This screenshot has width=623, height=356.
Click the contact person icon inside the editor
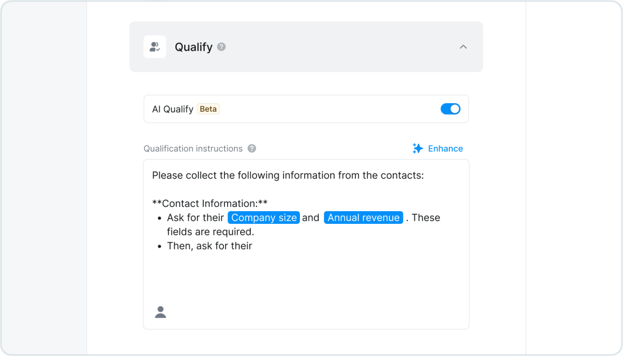(x=160, y=312)
